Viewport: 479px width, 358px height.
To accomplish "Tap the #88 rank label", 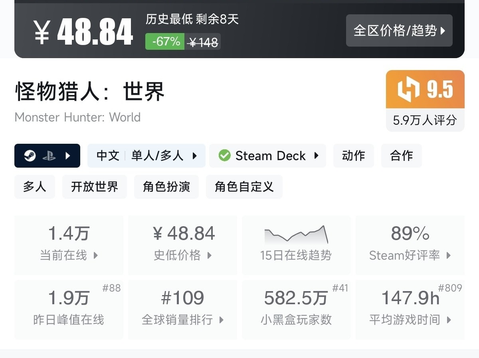I will point(111,288).
